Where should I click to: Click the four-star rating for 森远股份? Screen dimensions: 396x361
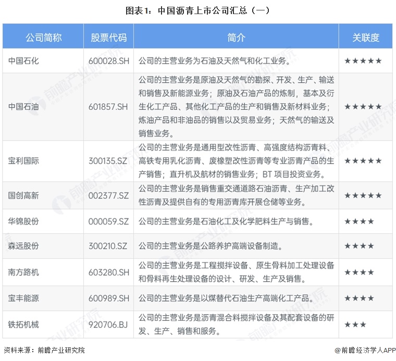pos(359,246)
